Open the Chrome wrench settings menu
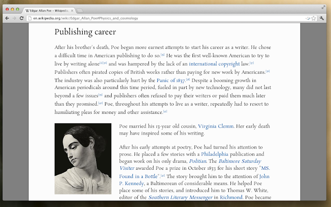This screenshot has height=207, width=331. 322,18
